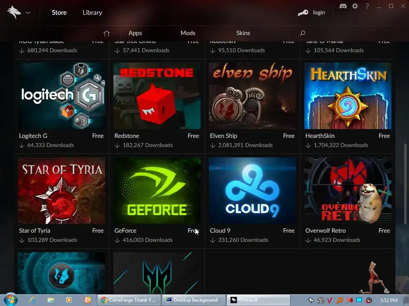Viewport: 409px width, 306px height.
Task: Click the Logitech G title text
Action: click(33, 136)
